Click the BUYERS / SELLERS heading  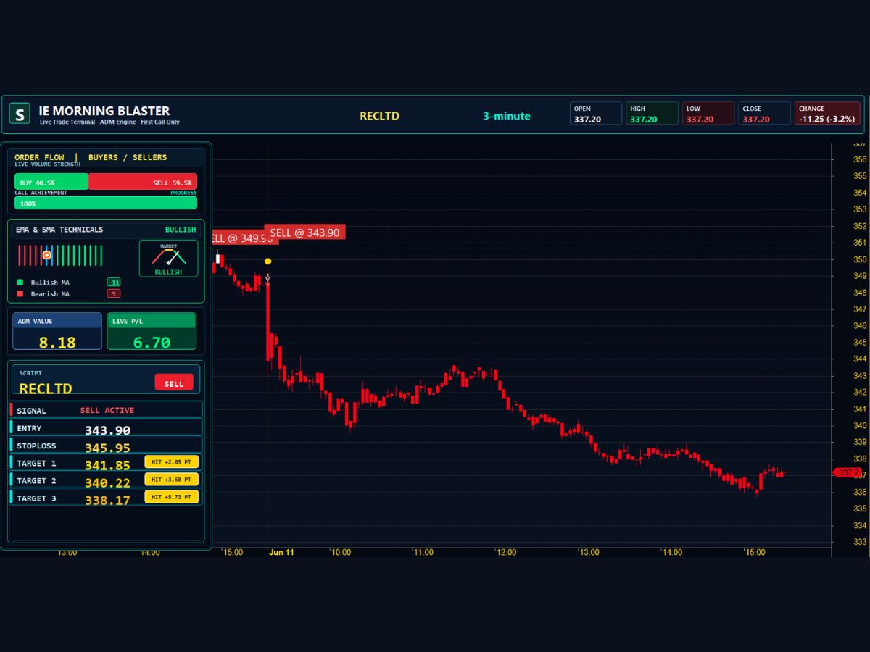pos(128,157)
